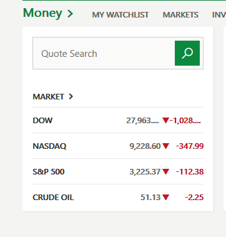Click the red down arrow for CRUDE OIL
Screen dimensions: 226x237
(165, 197)
